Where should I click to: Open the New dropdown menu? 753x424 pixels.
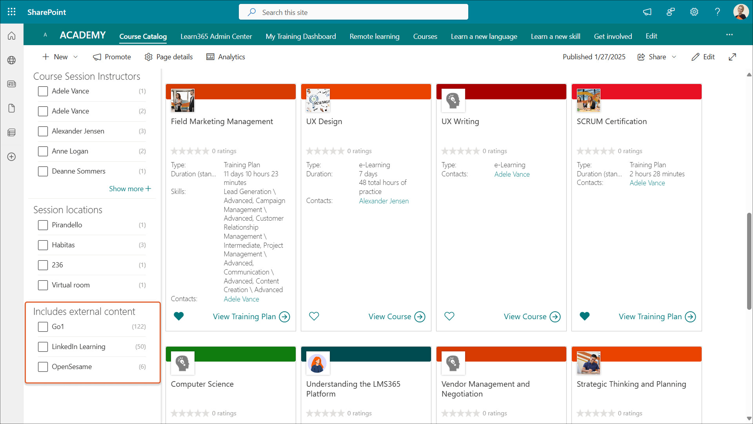[60, 57]
